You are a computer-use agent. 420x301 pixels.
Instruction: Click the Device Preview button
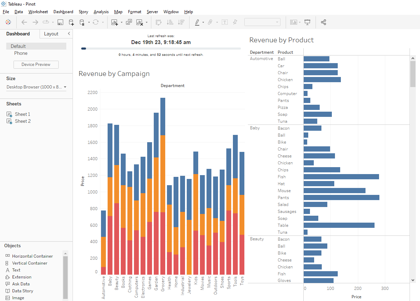click(x=36, y=64)
